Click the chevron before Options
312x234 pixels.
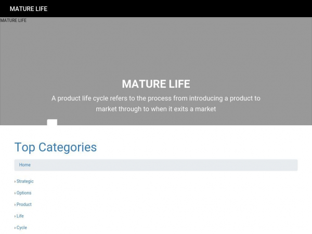(x=15, y=193)
